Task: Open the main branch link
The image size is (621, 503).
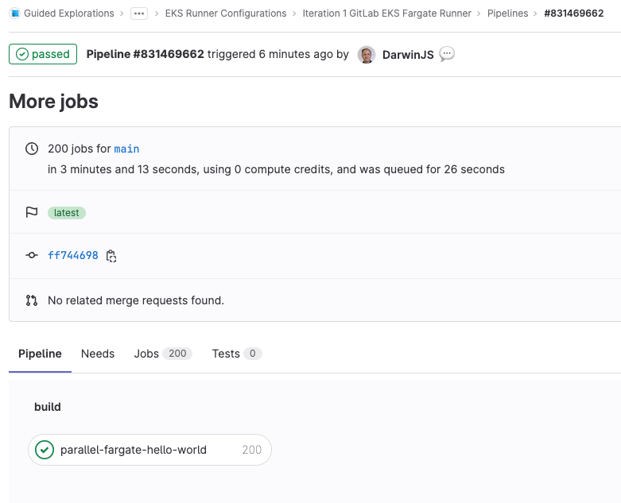Action: click(126, 149)
